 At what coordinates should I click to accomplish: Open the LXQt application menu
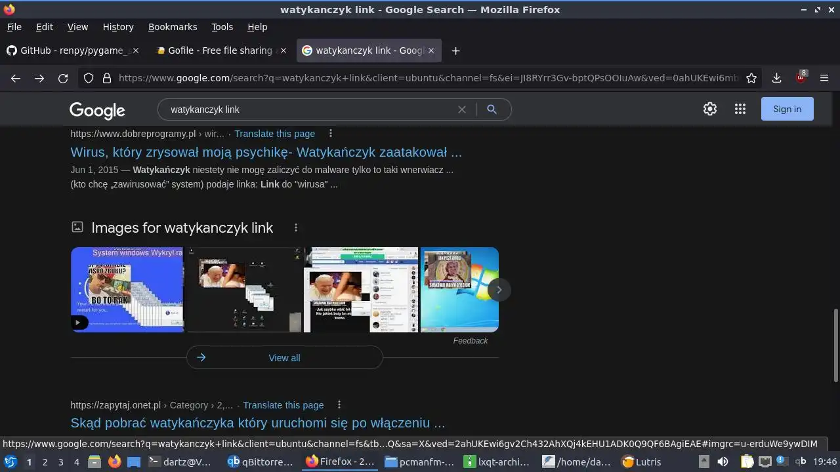tap(10, 462)
